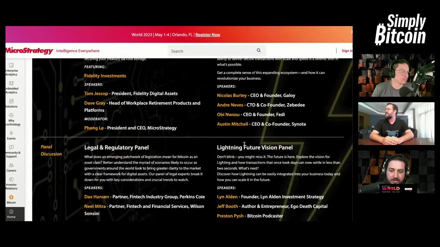This screenshot has width=440, height=247.
Task: Click 'CEO & Co-Founder, Synota' text
Action: [x=279, y=124]
